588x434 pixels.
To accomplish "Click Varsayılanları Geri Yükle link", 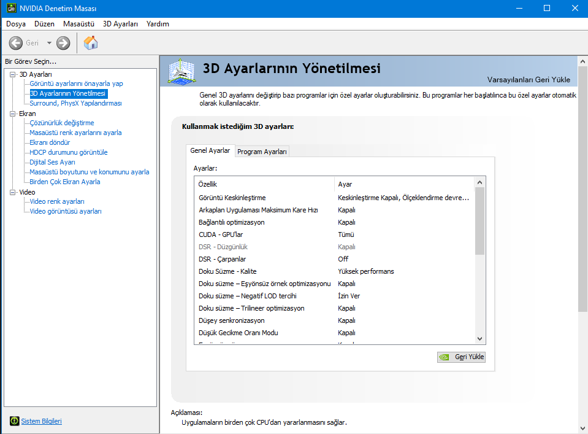I will 529,80.
